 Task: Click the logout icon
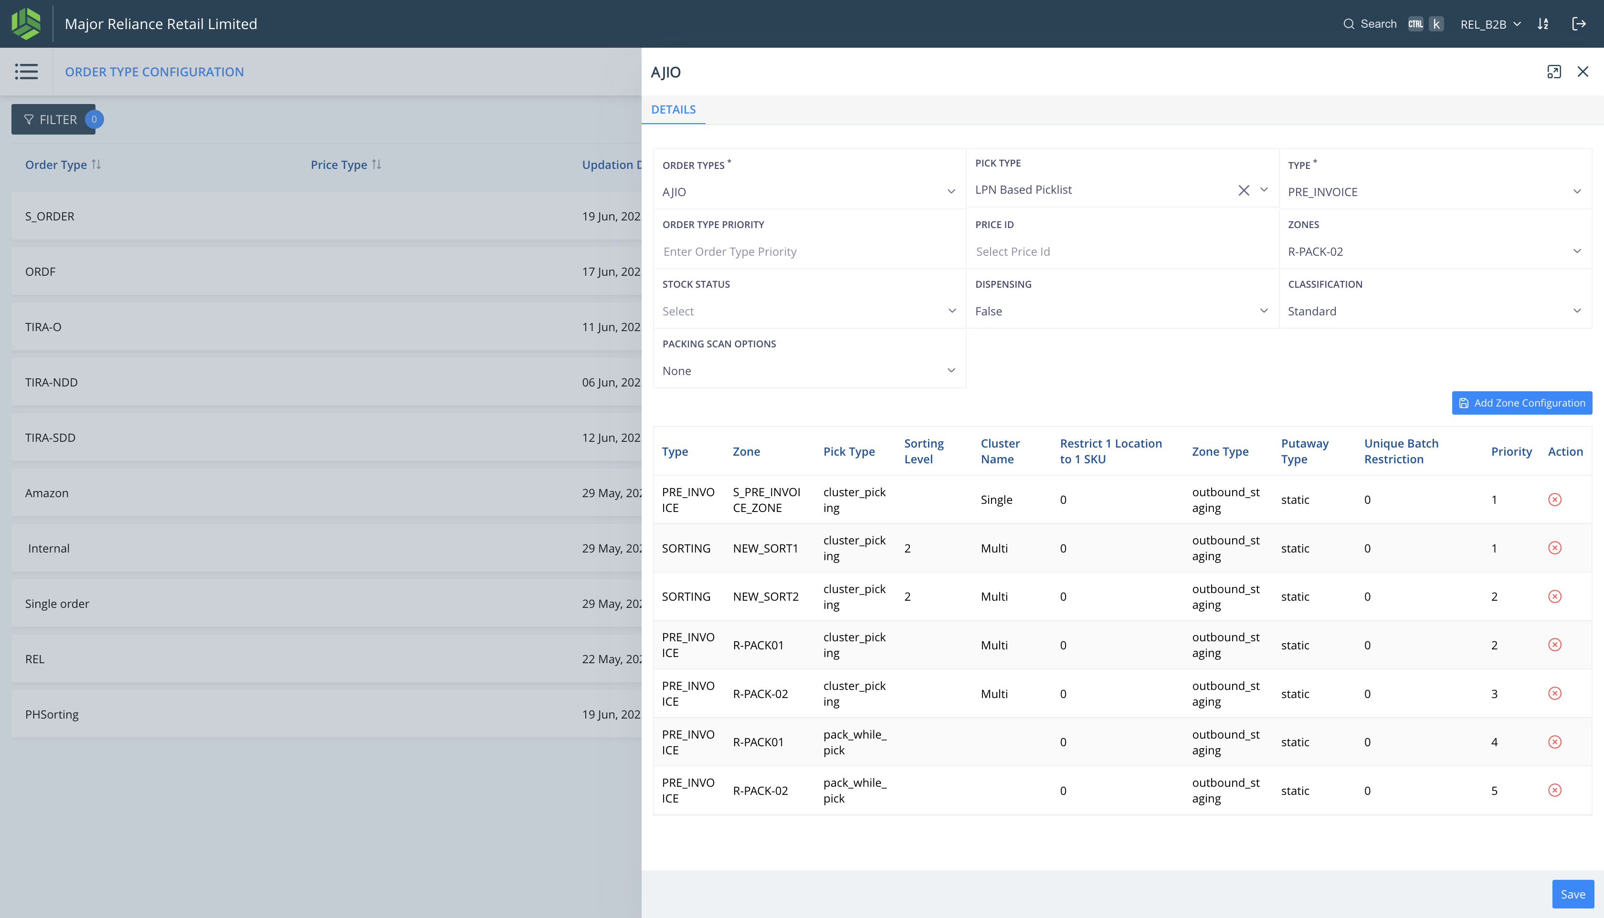(1578, 24)
